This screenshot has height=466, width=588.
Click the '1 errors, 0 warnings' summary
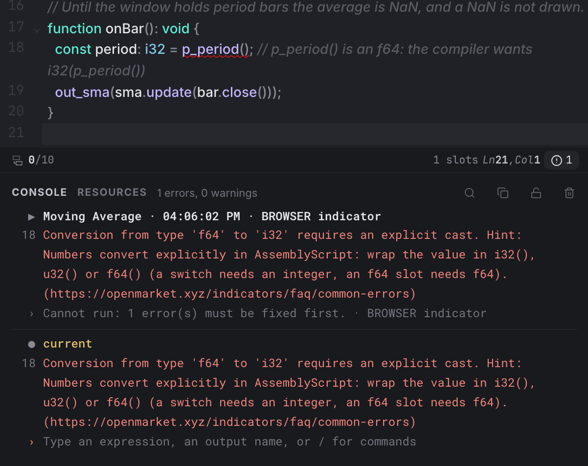coord(207,193)
